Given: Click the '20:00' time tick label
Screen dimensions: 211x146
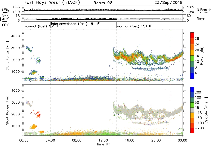Looking at the screenshot, I should (x=156, y=140).
